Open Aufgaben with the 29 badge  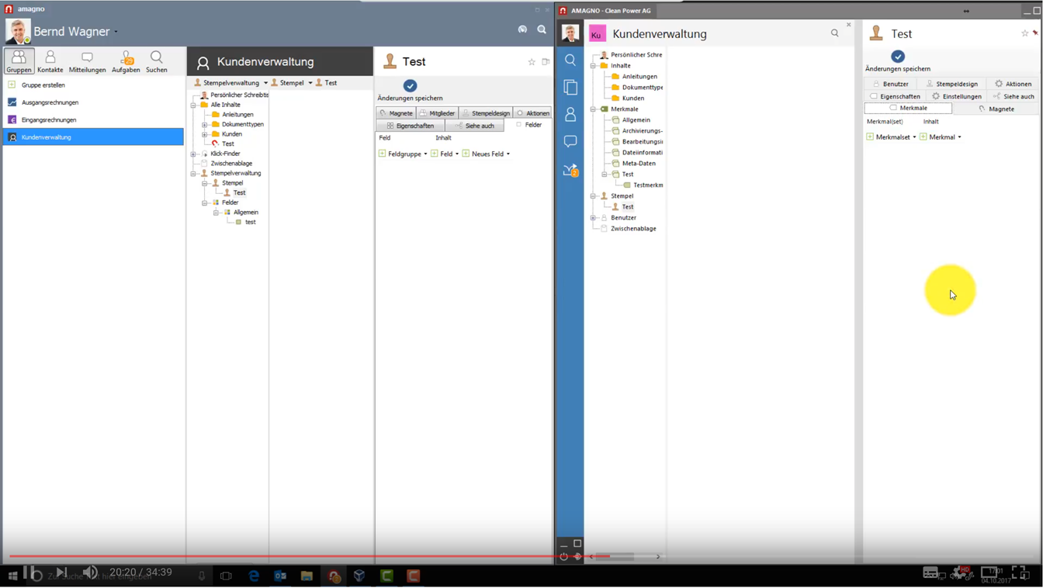click(x=126, y=61)
